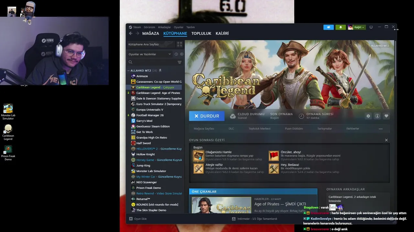Open the Rehberler link
Image resolution: width=414 pixels, height=232 pixels.
(x=353, y=129)
